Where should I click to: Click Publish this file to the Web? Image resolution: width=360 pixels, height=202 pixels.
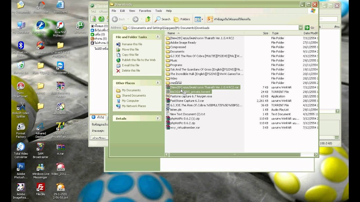[139, 60]
